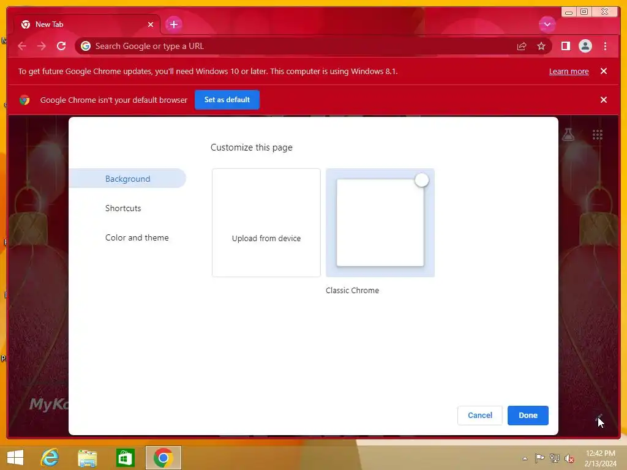Close the New Tab tab
This screenshot has height=470, width=627.
click(x=151, y=24)
